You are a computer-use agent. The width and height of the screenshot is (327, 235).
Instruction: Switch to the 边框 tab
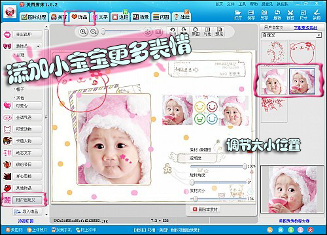point(120,17)
